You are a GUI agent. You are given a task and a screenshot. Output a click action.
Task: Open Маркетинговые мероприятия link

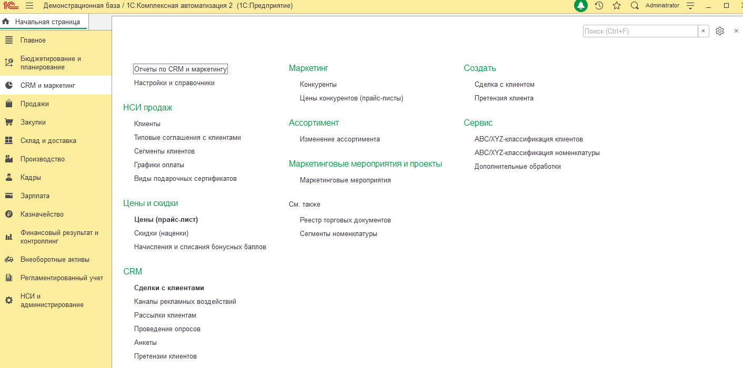point(345,180)
